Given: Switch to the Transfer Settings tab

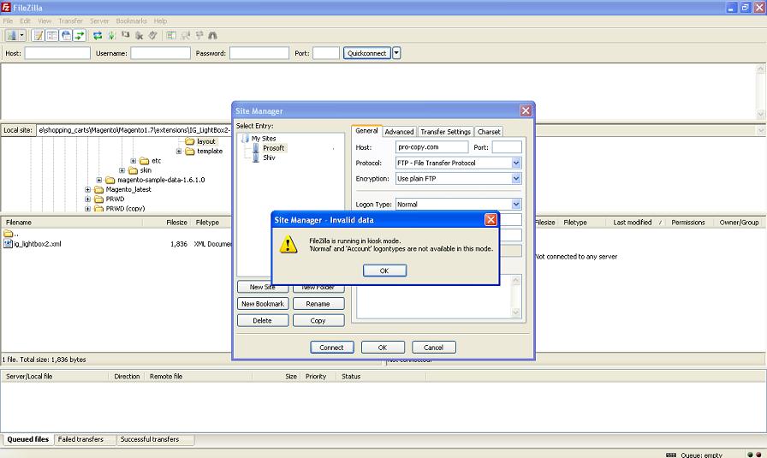Looking at the screenshot, I should 446,132.
